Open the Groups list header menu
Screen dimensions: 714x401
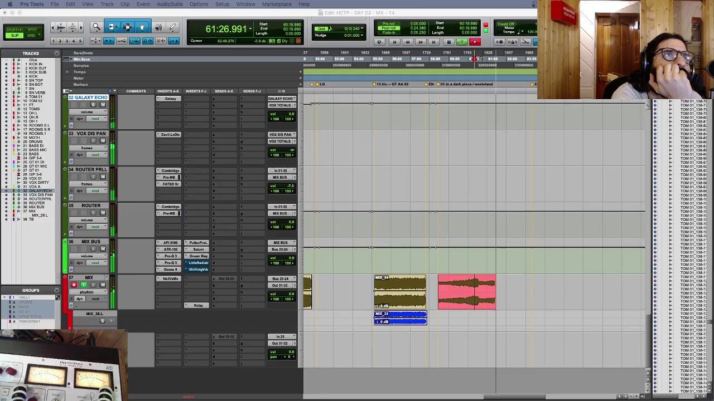[x=56, y=290]
